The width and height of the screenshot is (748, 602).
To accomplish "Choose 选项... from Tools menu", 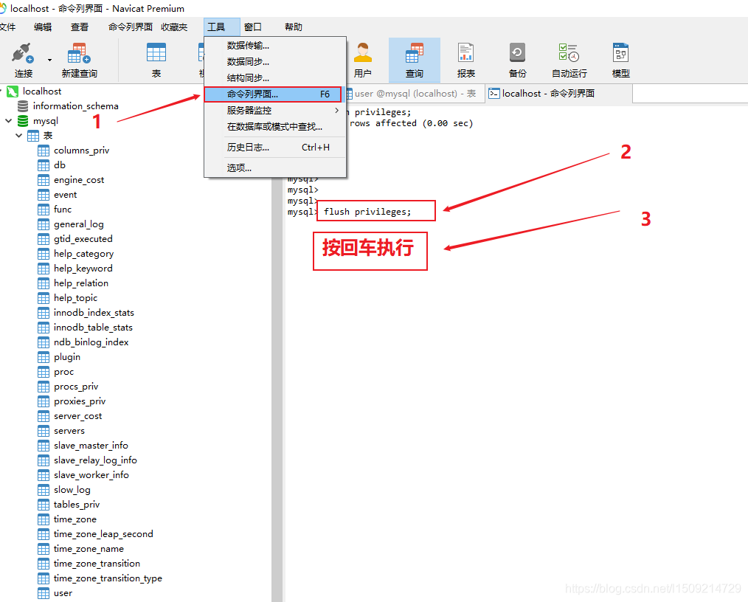I will tap(274, 168).
